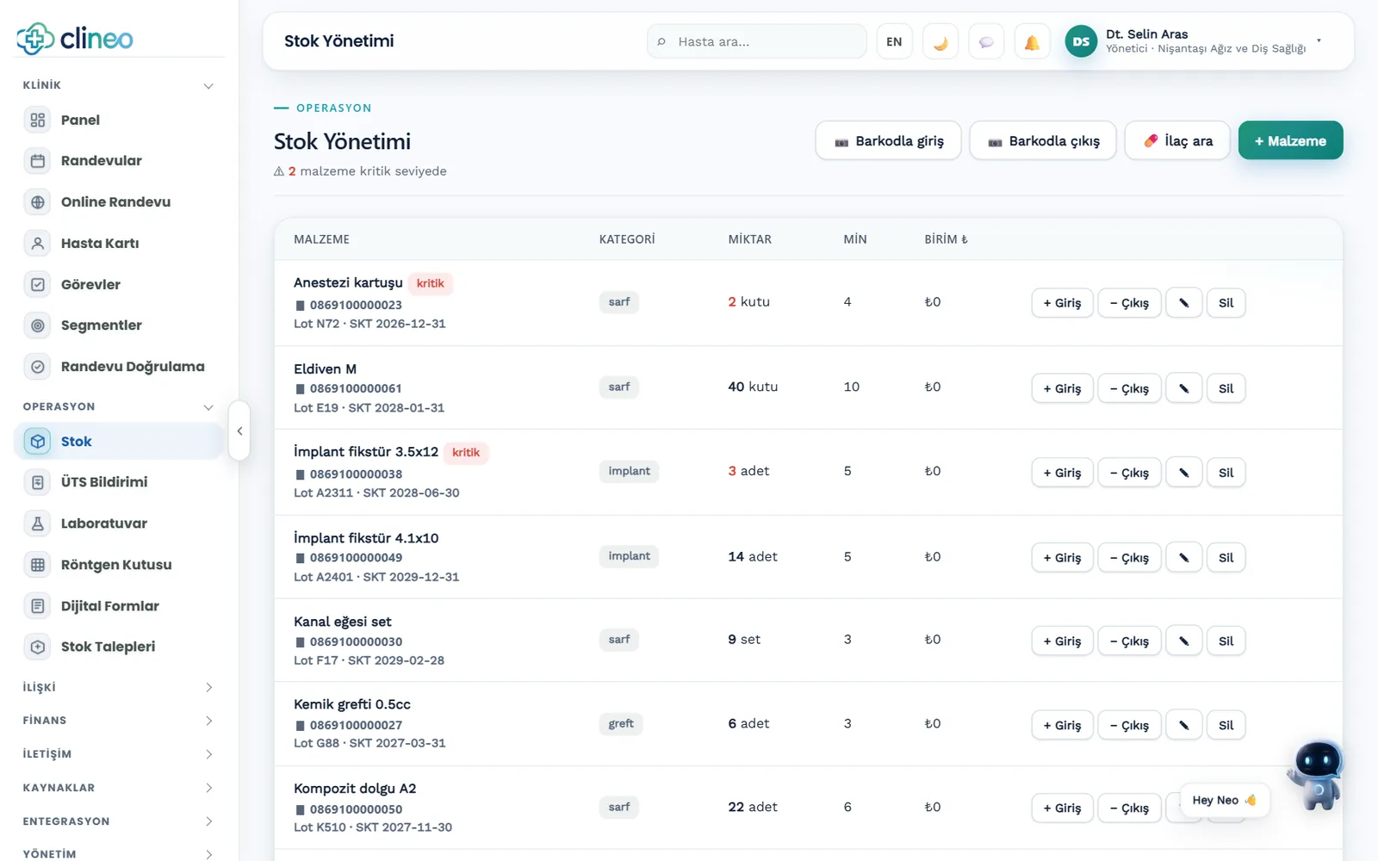The height and width of the screenshot is (861, 1378).
Task: Click Barkodla giriş button
Action: click(889, 141)
